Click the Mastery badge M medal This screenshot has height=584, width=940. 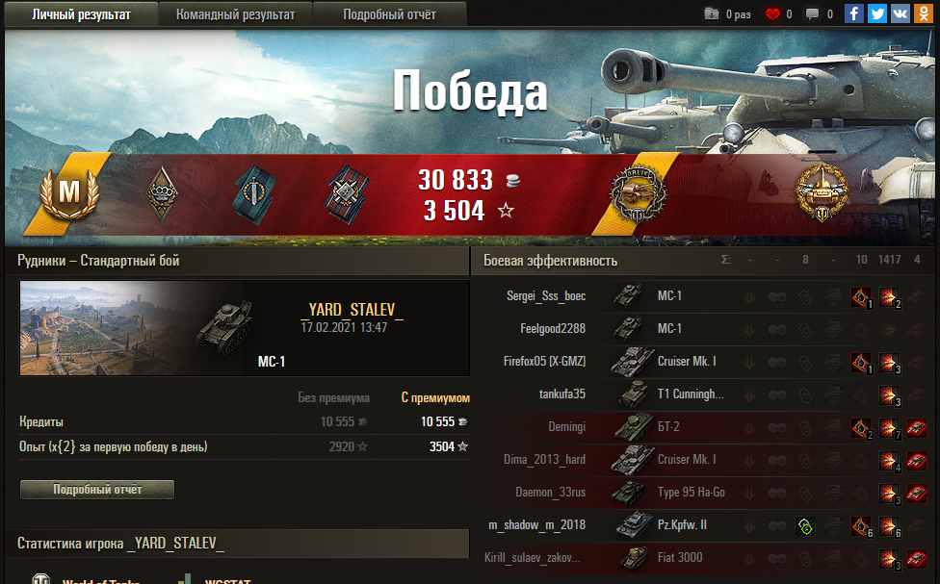pyautogui.click(x=69, y=192)
